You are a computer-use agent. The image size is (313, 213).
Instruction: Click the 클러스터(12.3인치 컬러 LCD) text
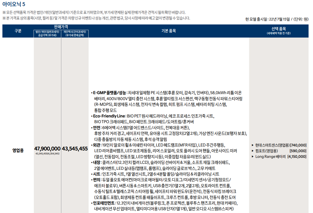126,162
